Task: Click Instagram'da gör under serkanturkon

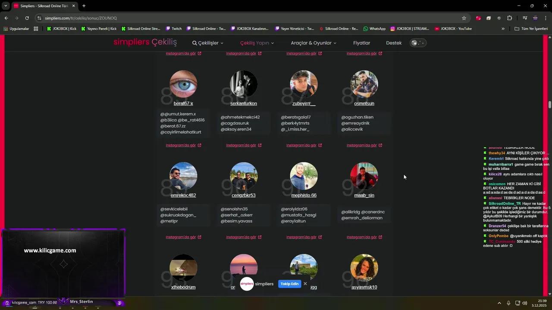Action: (244, 146)
